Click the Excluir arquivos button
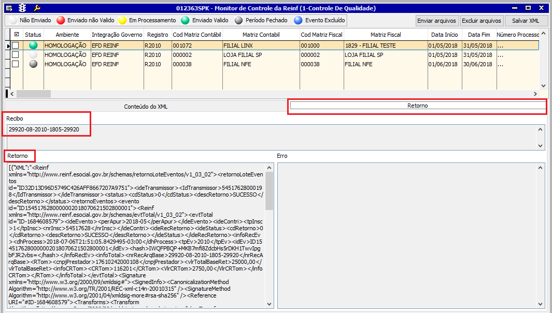 coord(481,21)
